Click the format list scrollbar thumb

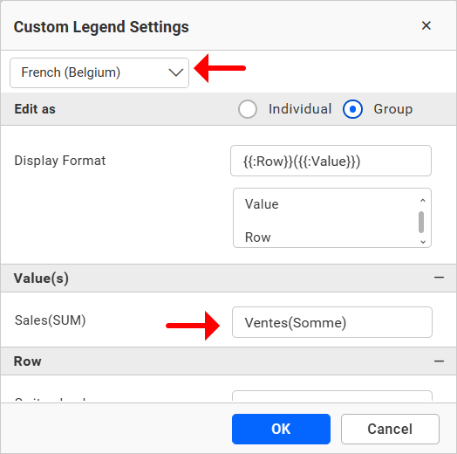pyautogui.click(x=421, y=223)
